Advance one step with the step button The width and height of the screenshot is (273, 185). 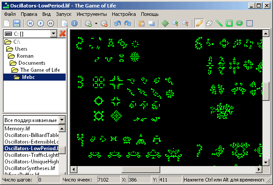pos(30,23)
